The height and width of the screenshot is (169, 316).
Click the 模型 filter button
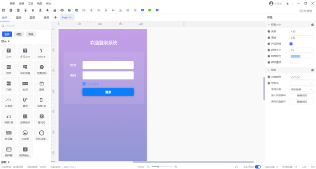(x=19, y=34)
